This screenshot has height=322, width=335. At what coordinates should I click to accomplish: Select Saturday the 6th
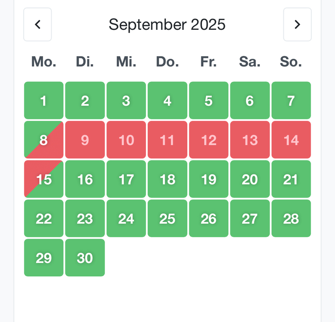(x=250, y=101)
